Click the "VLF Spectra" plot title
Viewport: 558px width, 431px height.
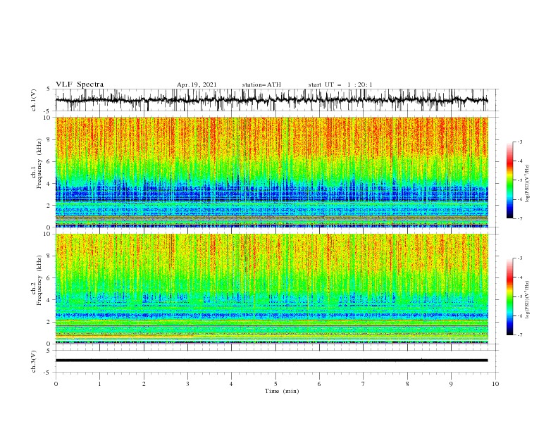point(80,85)
